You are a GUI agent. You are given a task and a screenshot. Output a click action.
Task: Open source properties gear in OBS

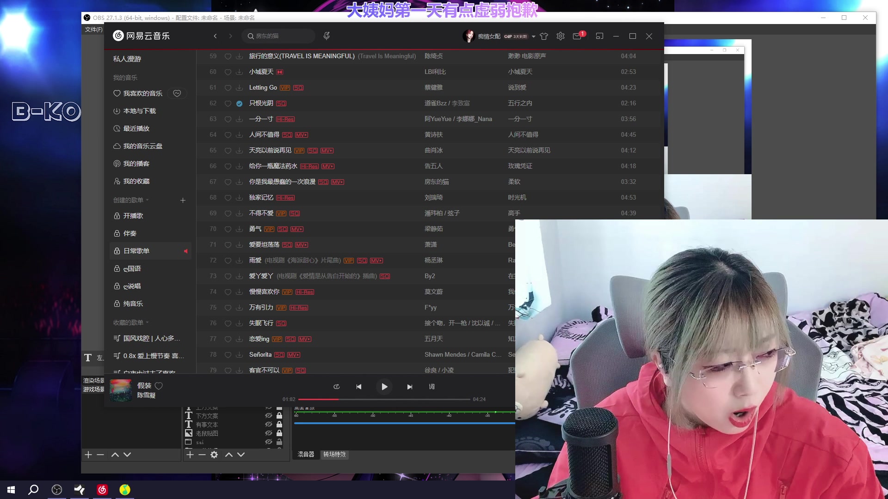[214, 455]
